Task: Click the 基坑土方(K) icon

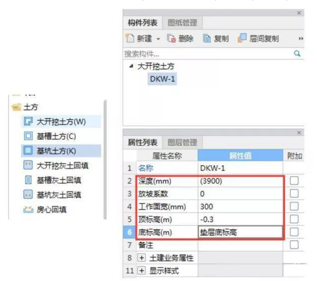Action: pyautogui.click(x=28, y=151)
